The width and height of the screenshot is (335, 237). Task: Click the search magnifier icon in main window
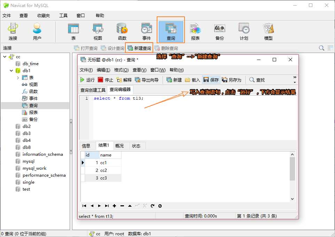[321, 48]
